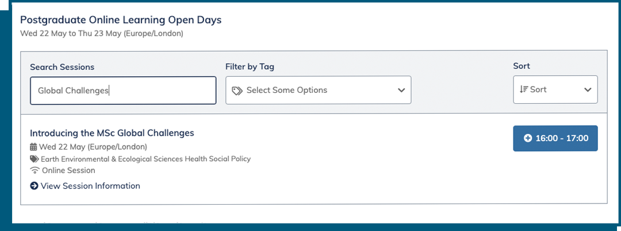Click the Online Session text
Image resolution: width=621 pixels, height=231 pixels.
tap(68, 170)
